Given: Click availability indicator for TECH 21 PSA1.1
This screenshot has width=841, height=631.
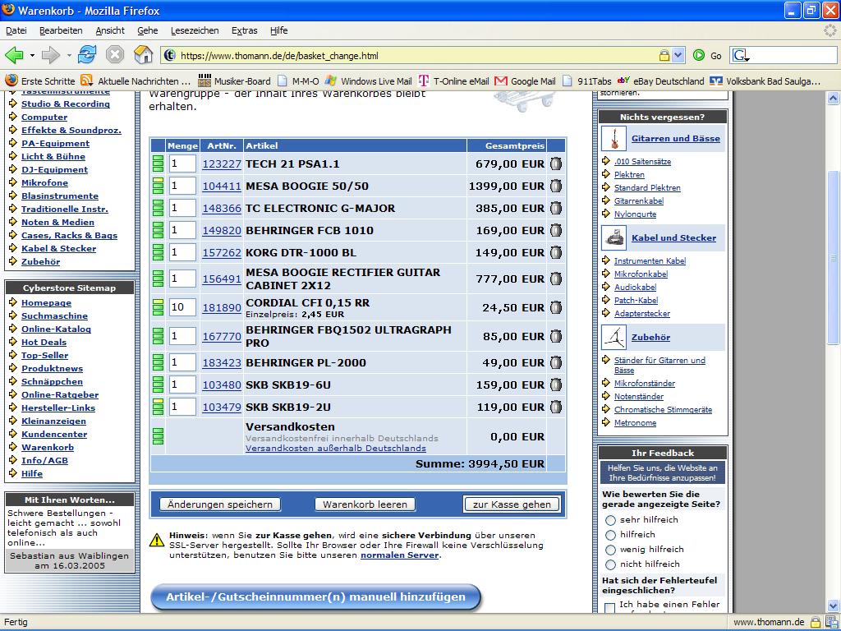Looking at the screenshot, I should coord(158,164).
